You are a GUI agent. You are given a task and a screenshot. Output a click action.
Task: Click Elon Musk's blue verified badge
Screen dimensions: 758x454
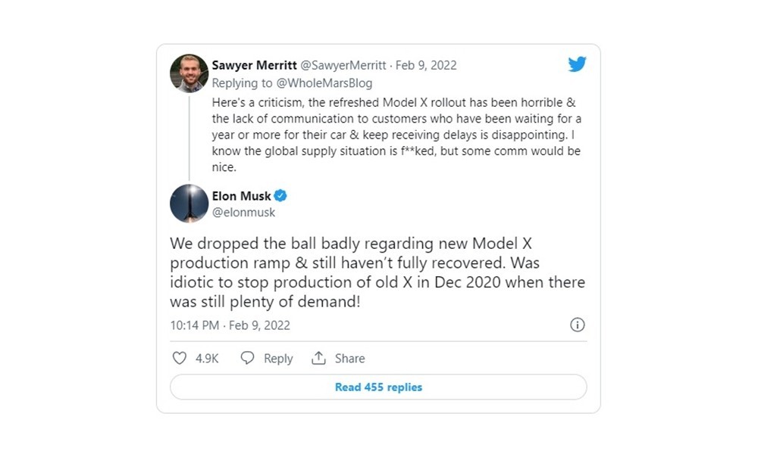coord(280,196)
